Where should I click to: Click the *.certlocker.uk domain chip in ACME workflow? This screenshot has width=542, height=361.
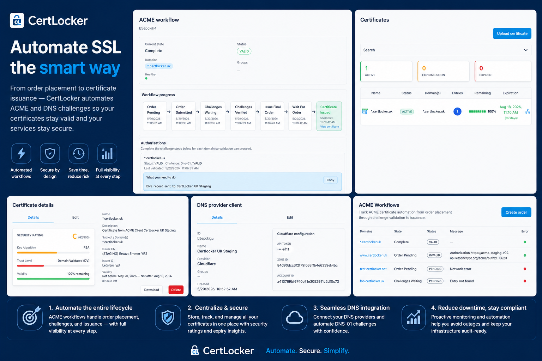[159, 66]
